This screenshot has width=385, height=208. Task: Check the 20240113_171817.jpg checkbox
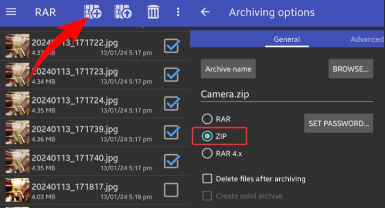pyautogui.click(x=171, y=190)
